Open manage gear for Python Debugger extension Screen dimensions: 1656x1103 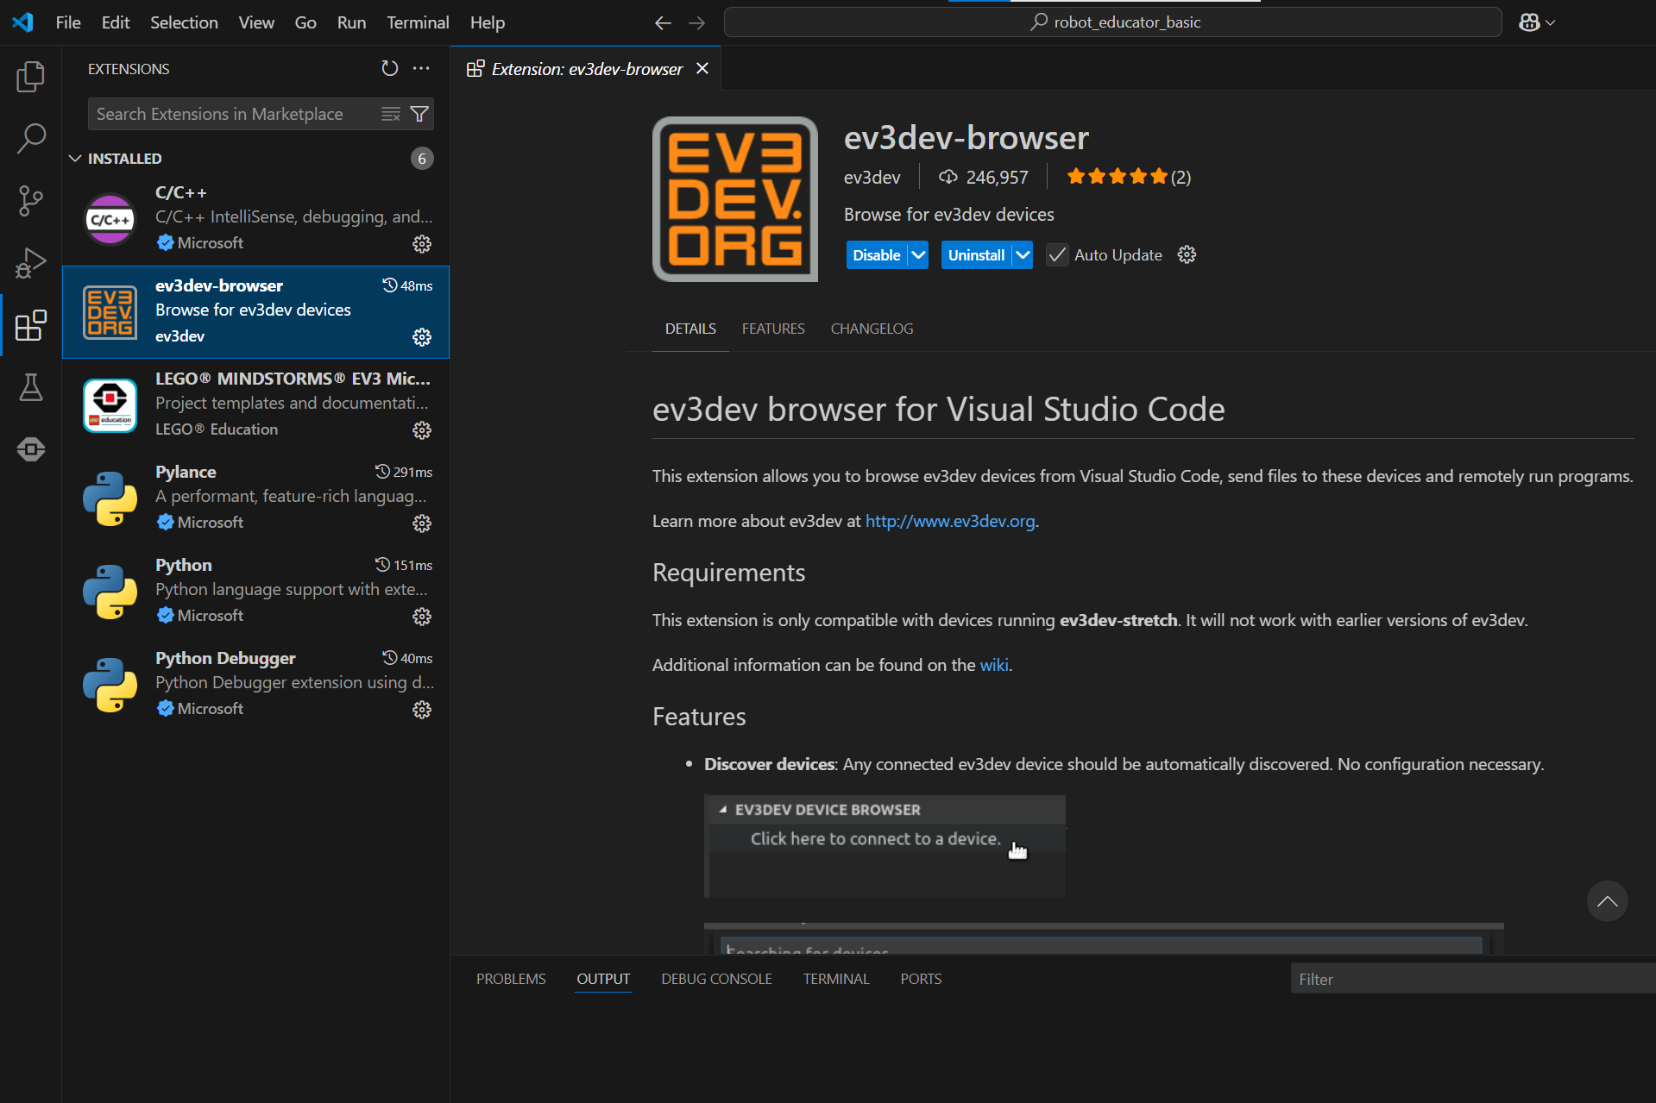422,710
